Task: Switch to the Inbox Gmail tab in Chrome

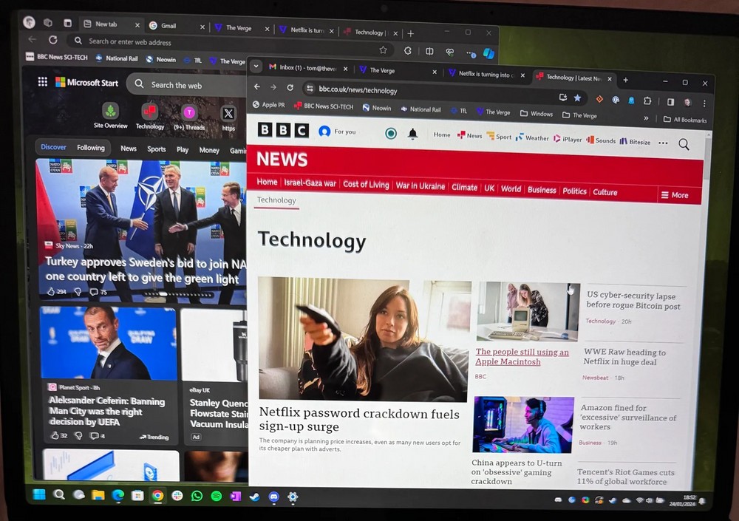Action: [x=302, y=68]
